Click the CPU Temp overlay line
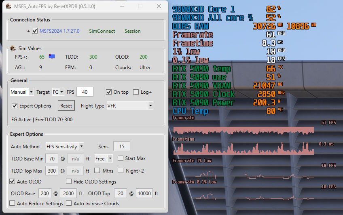The image size is (343, 215). tap(227, 111)
